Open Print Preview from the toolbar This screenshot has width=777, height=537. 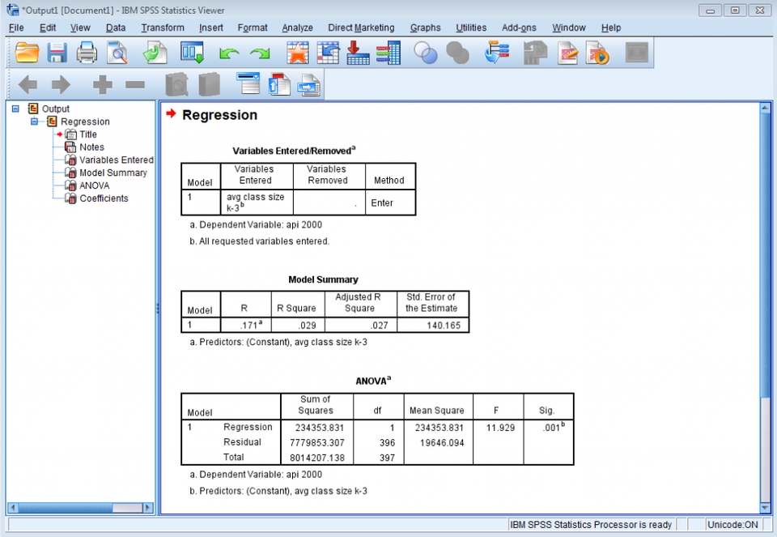117,52
